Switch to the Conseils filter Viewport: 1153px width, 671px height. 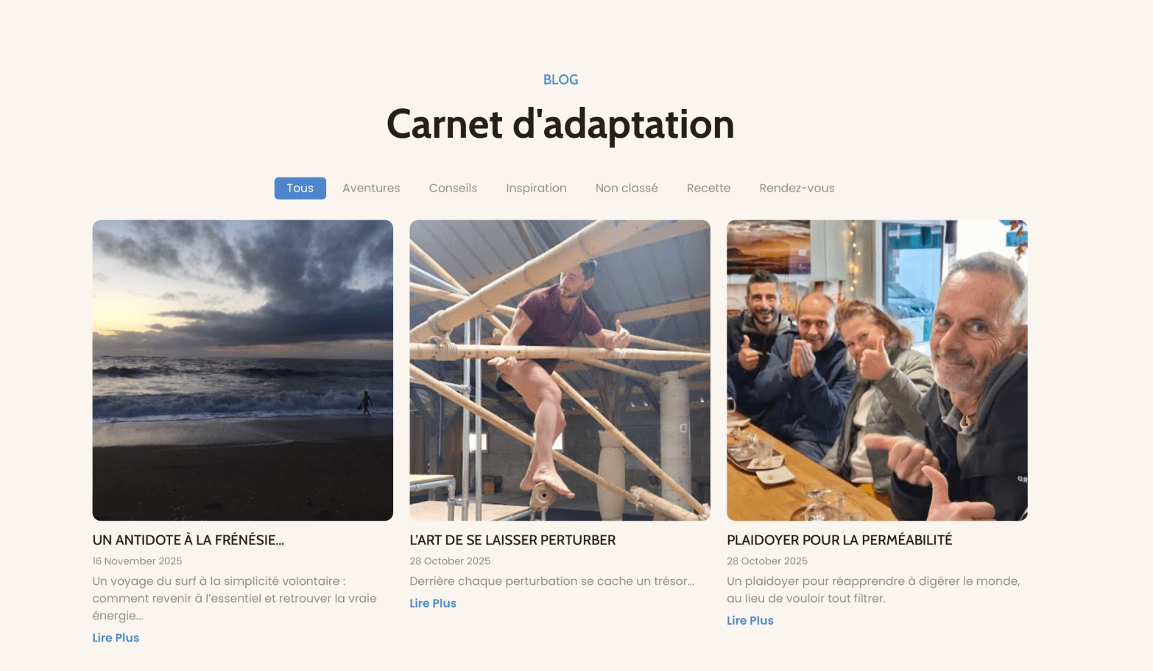453,188
